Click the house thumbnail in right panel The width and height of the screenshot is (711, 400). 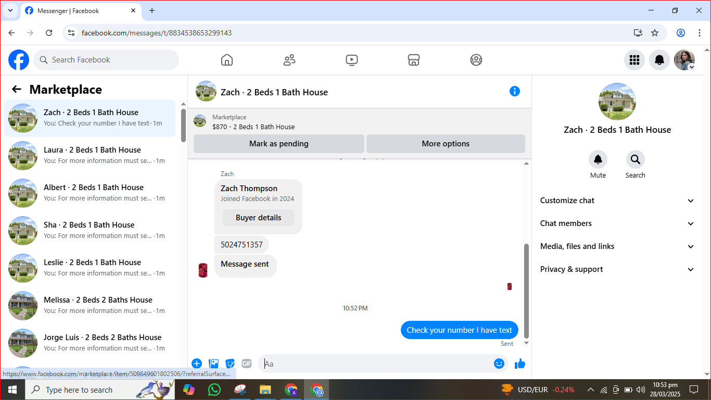(617, 102)
